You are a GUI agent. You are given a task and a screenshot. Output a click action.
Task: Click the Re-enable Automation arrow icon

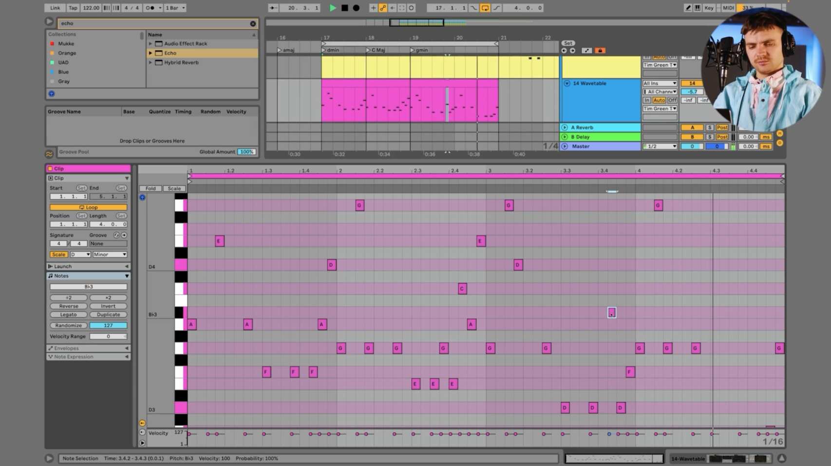pyautogui.click(x=392, y=8)
